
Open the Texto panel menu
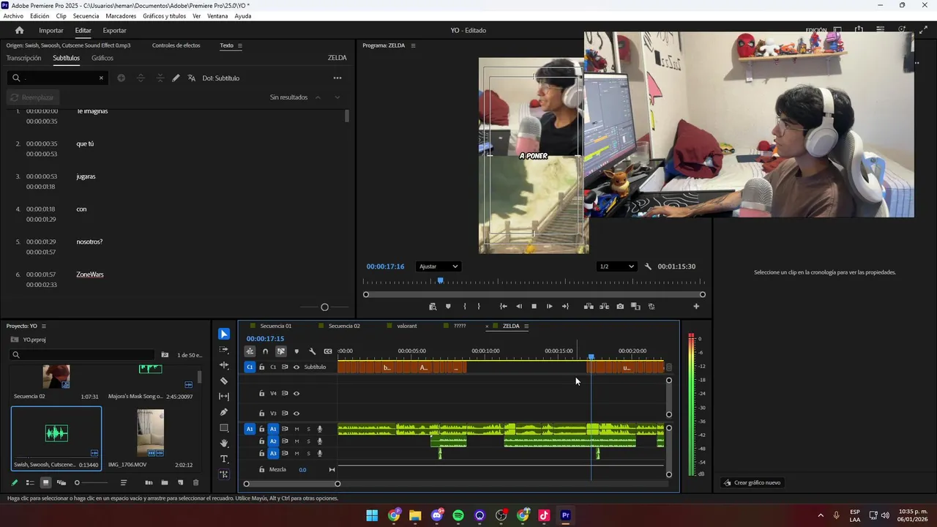[x=240, y=45]
